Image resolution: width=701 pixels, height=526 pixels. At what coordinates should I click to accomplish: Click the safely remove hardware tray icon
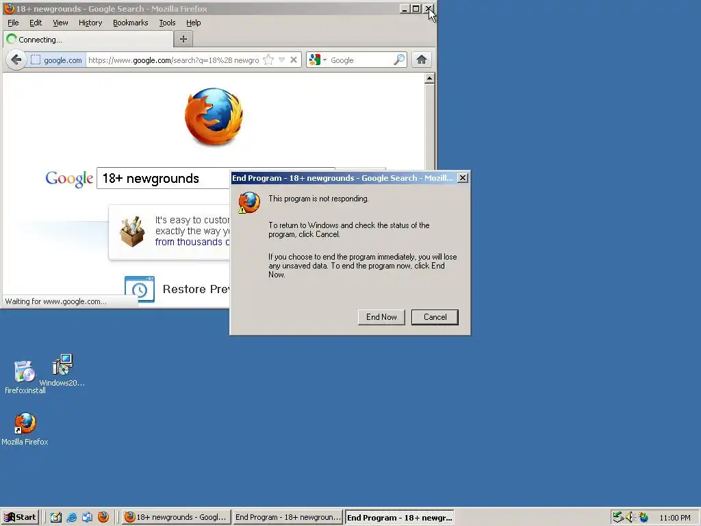pyautogui.click(x=618, y=517)
